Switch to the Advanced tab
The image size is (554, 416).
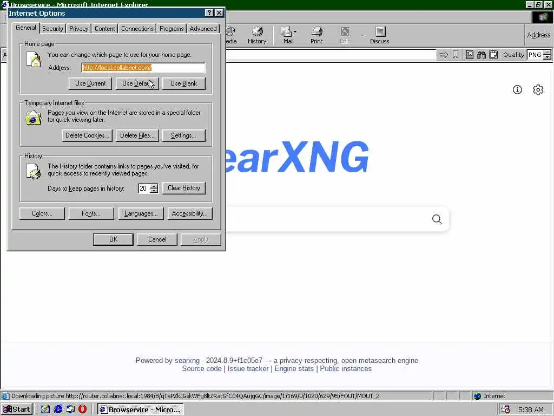[x=203, y=29]
